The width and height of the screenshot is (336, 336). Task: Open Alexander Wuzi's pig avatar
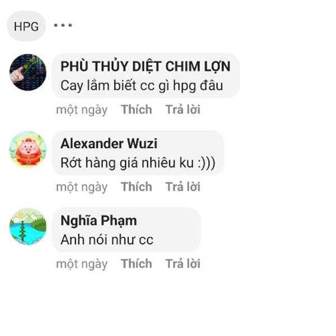click(28, 150)
